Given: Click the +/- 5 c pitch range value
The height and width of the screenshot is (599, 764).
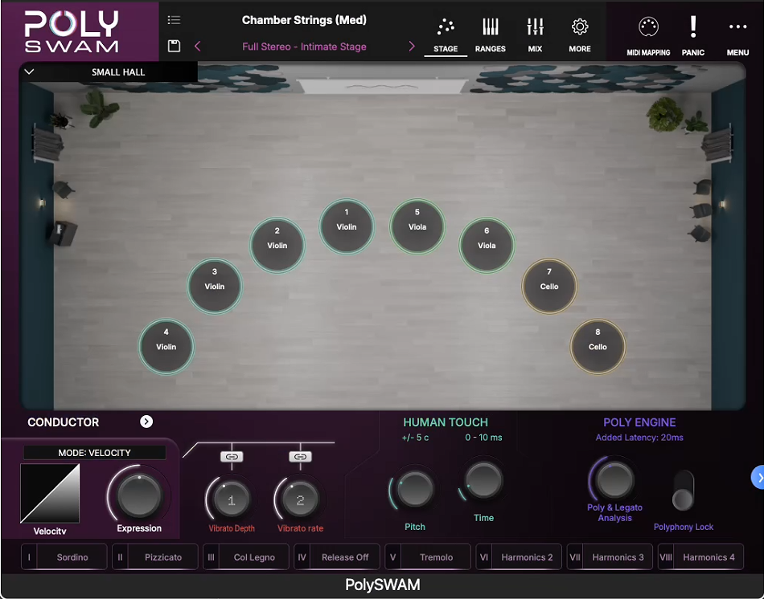Looking at the screenshot, I should coord(415,438).
